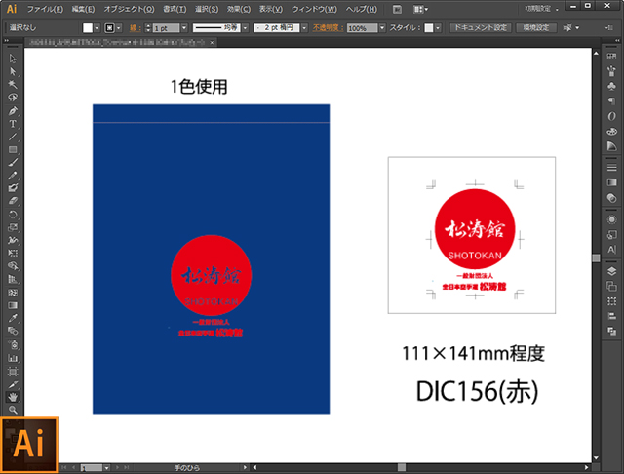This screenshot has height=474, width=624.
Task: Select the Artboard tool
Action: pos(13,372)
